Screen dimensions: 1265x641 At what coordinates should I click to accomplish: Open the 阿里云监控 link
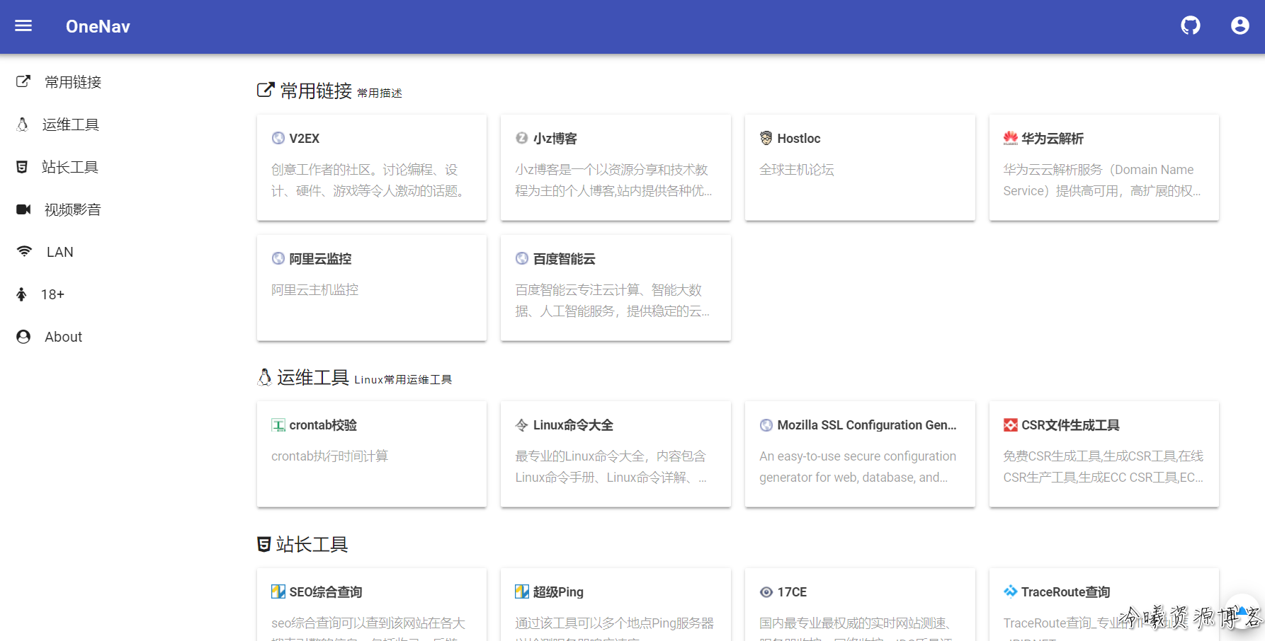point(372,288)
